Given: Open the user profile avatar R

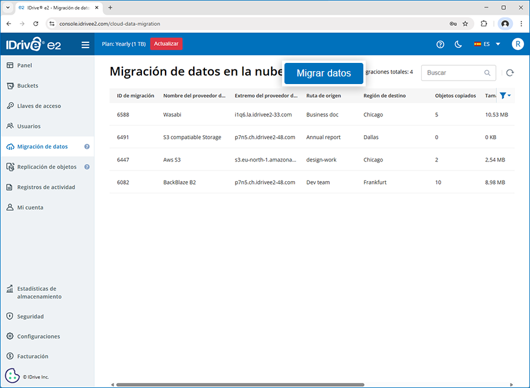Looking at the screenshot, I should coord(517,44).
